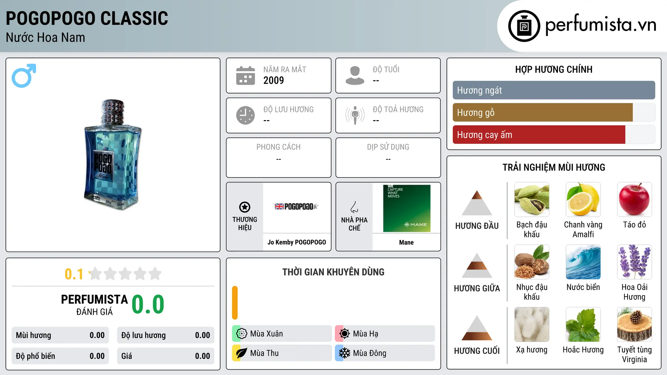The image size is (667, 375).
Task: Click the Mùi hương 0.00 rating row
Action: click(60, 335)
